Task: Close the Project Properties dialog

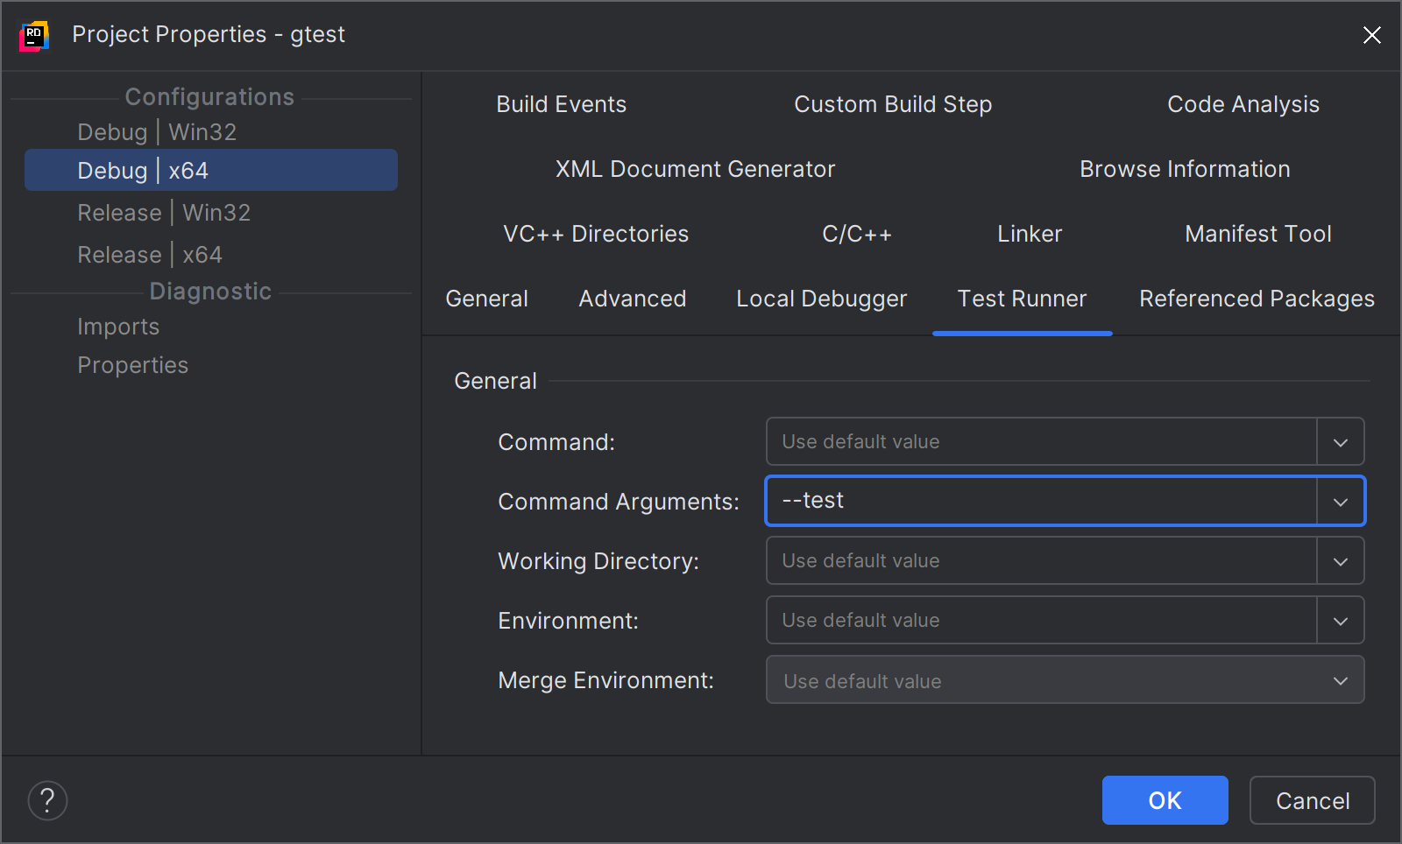Action: click(x=1371, y=35)
